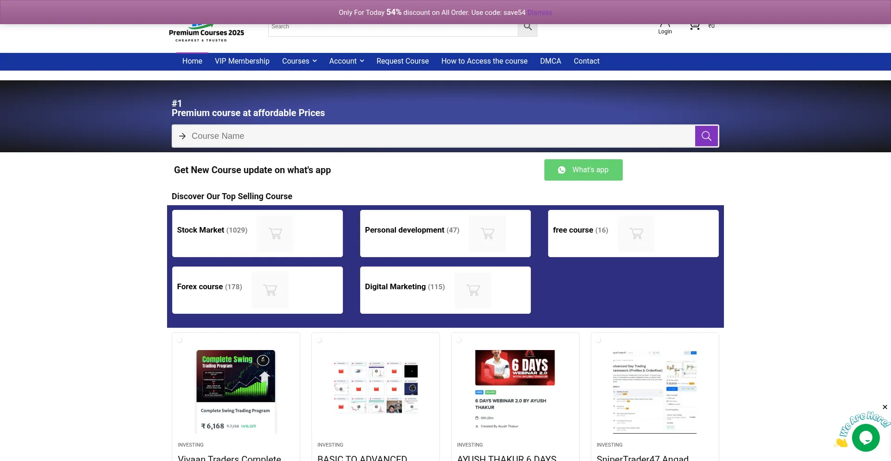Click the green What's app button
891x461 pixels.
tap(583, 170)
